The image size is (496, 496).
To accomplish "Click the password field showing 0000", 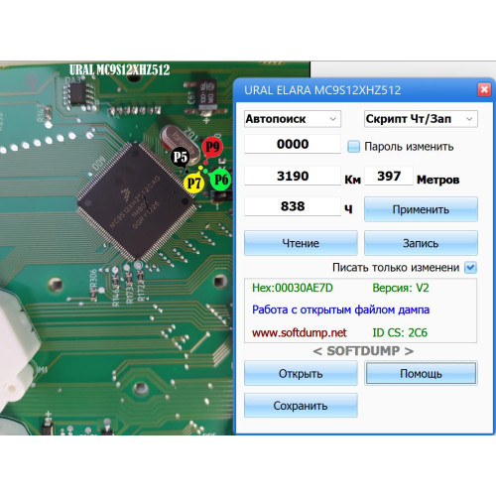I will tap(293, 144).
